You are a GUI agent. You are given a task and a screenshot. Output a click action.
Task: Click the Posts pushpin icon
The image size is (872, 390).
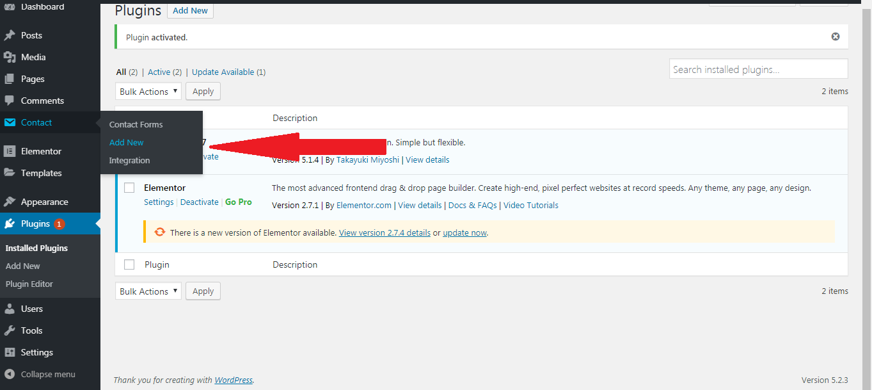pos(10,35)
